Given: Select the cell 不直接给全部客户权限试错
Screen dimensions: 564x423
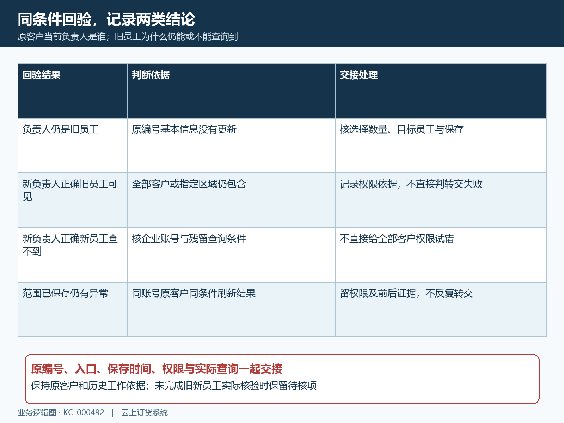Looking at the screenshot, I should coord(441,255).
